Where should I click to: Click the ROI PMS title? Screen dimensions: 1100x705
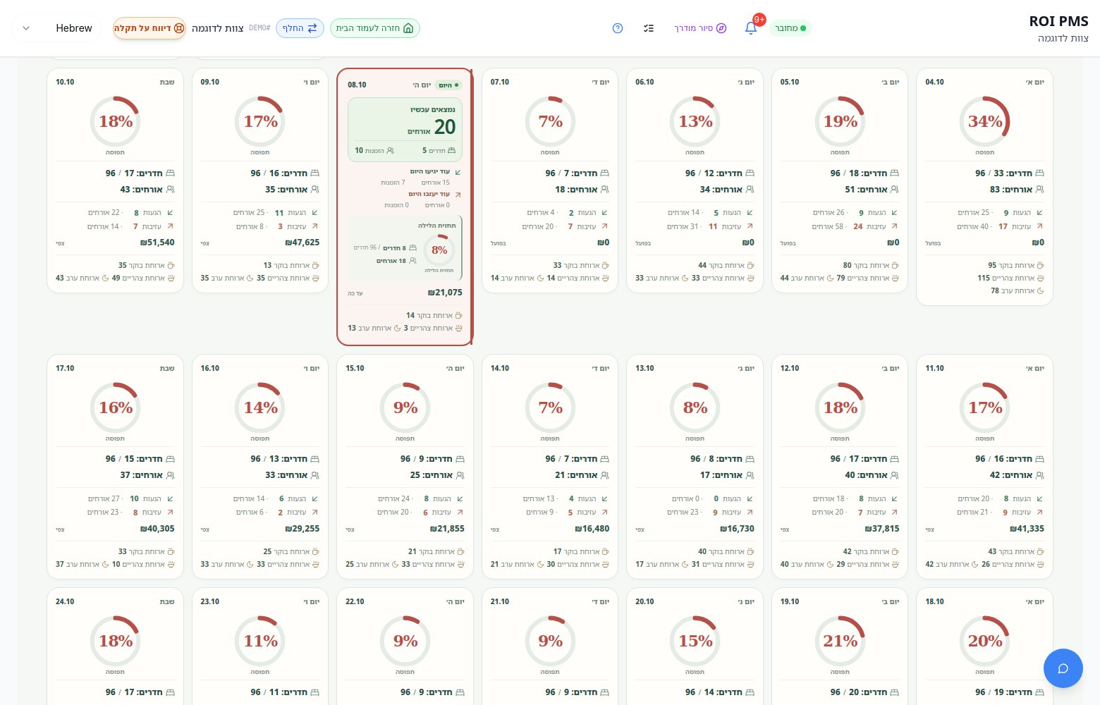[1058, 21]
